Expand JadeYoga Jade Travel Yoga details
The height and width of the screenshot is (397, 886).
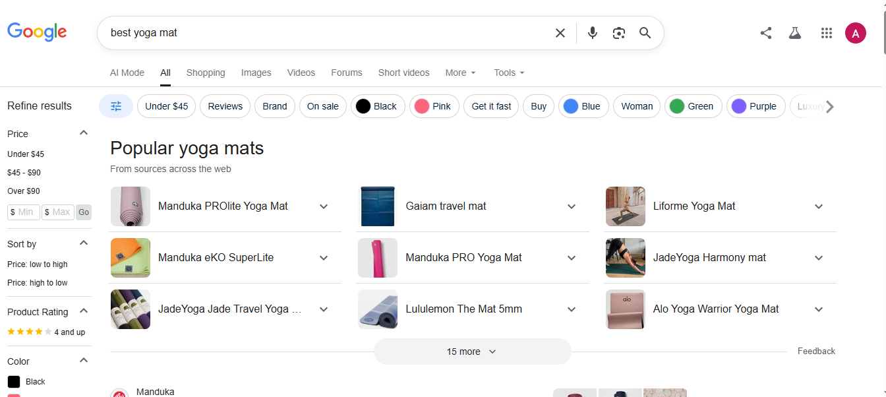[x=324, y=309]
